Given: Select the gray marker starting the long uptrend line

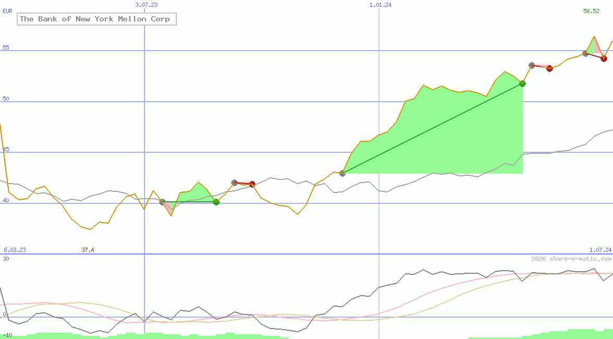Looking at the screenshot, I should click(343, 174).
